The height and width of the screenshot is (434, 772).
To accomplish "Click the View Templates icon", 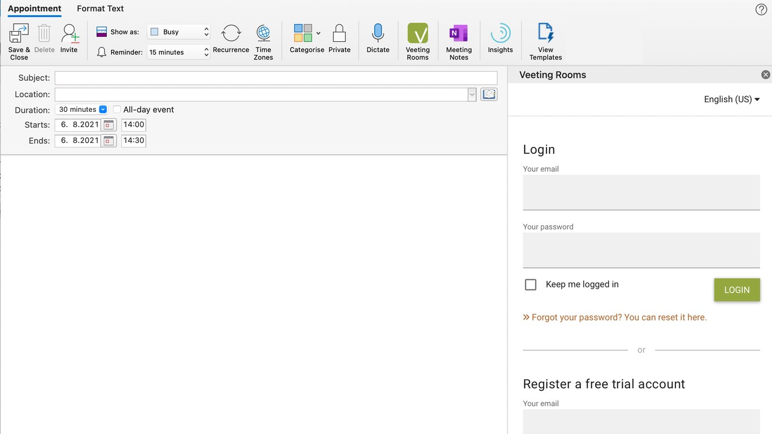I will (546, 33).
